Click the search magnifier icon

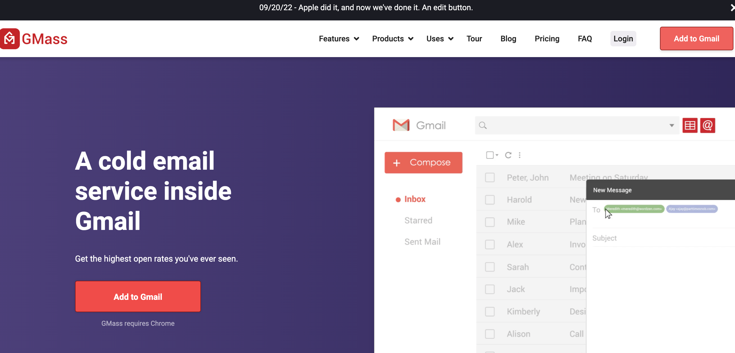482,125
